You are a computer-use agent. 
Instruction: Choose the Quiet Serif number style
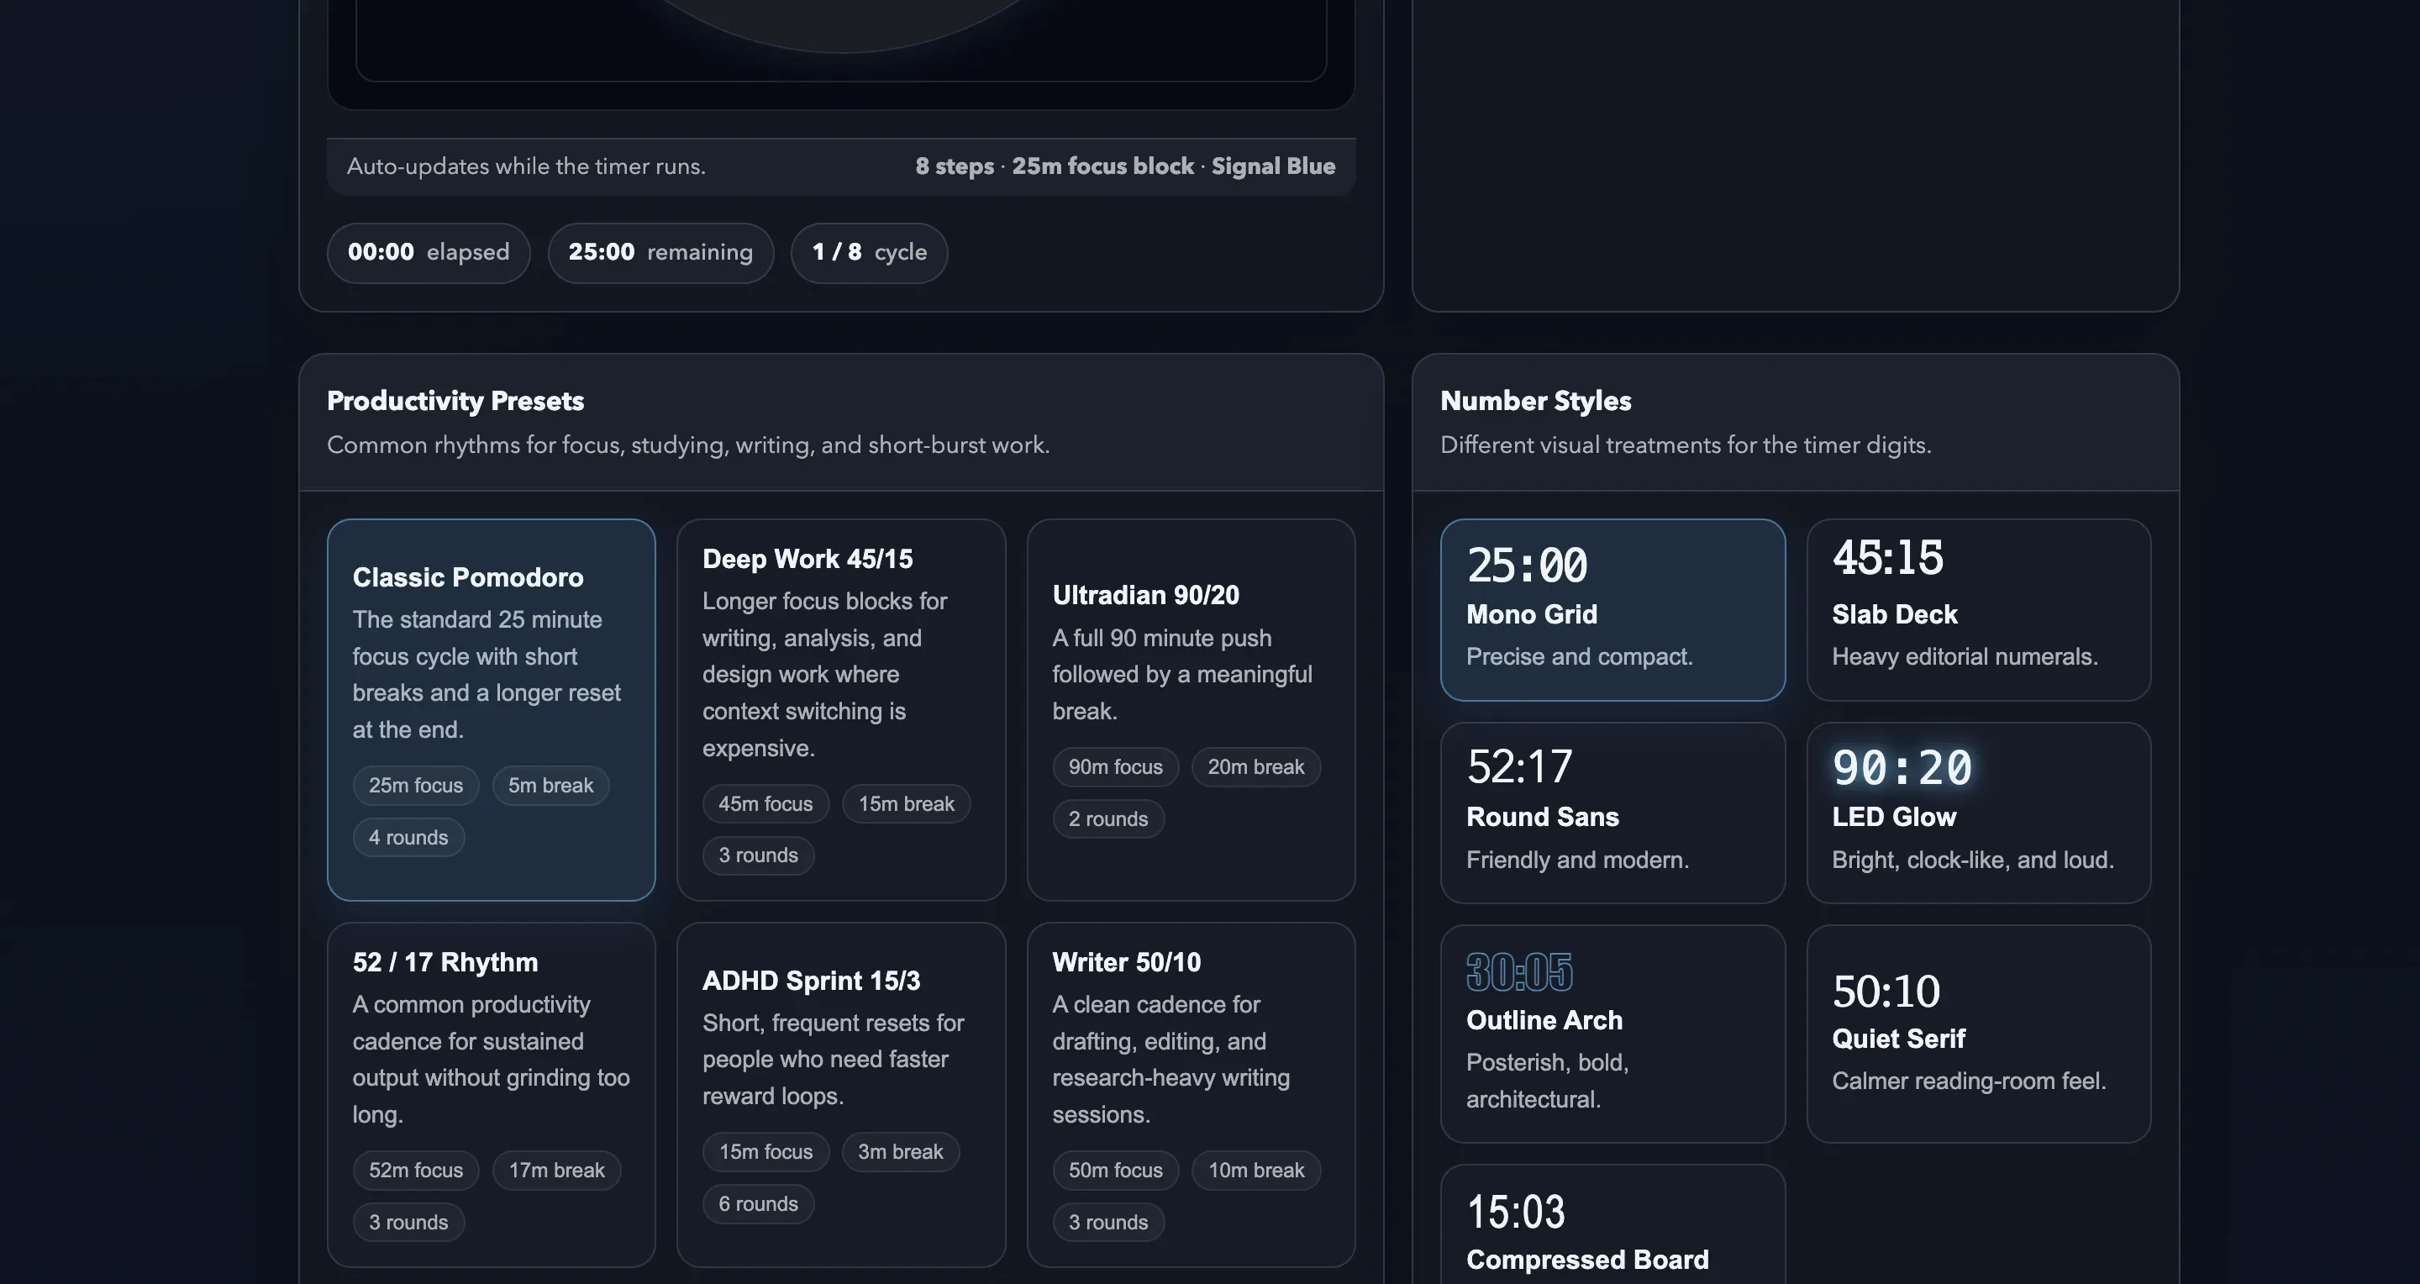pos(1977,1034)
